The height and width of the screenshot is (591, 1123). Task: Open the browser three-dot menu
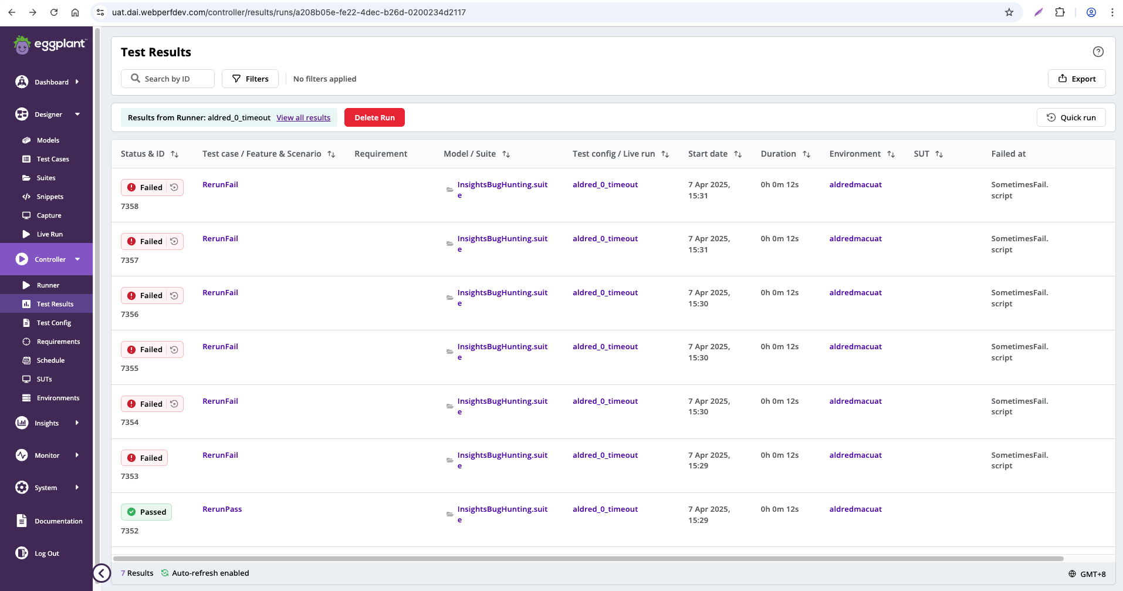1112,12
